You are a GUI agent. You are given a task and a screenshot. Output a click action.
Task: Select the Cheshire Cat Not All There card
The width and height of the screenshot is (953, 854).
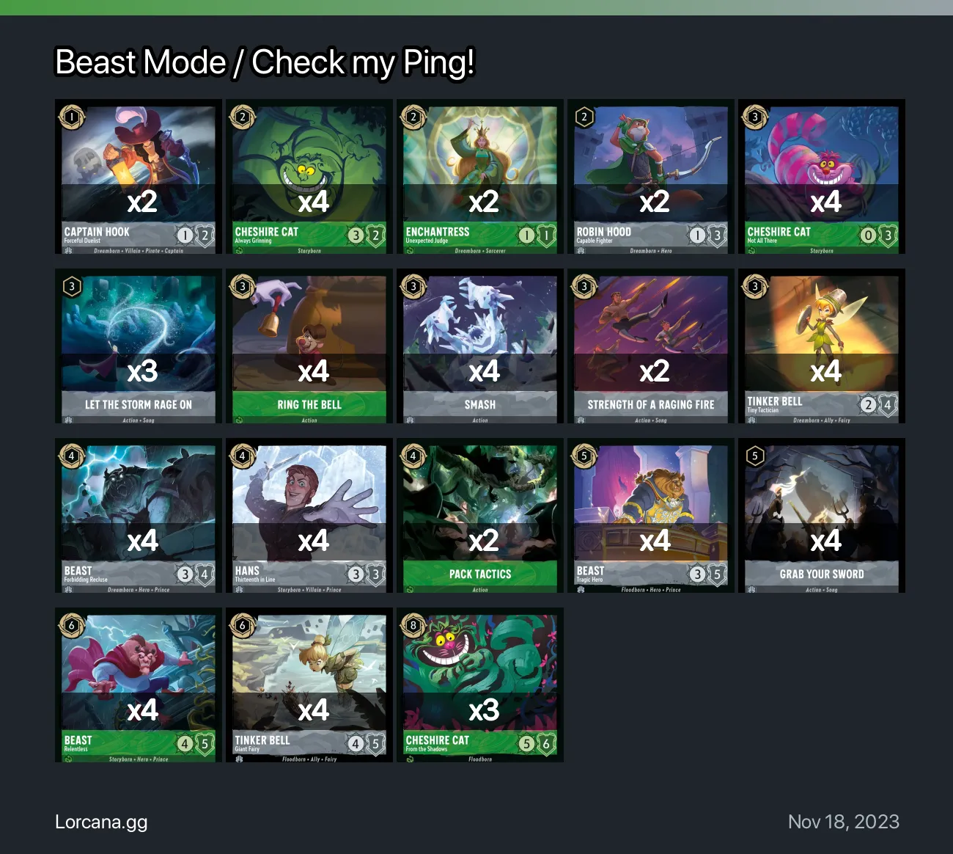point(822,177)
